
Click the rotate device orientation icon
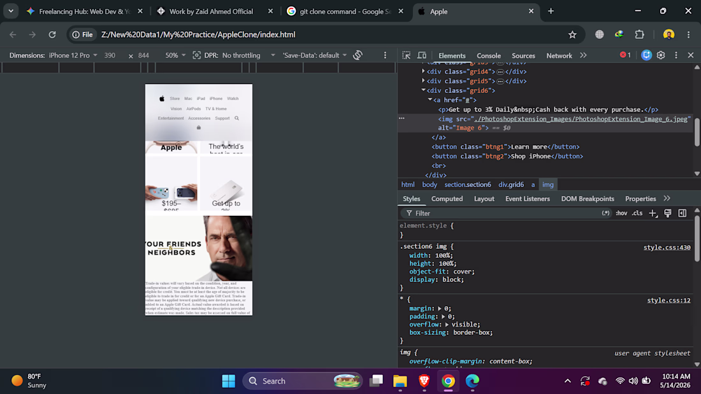358,55
